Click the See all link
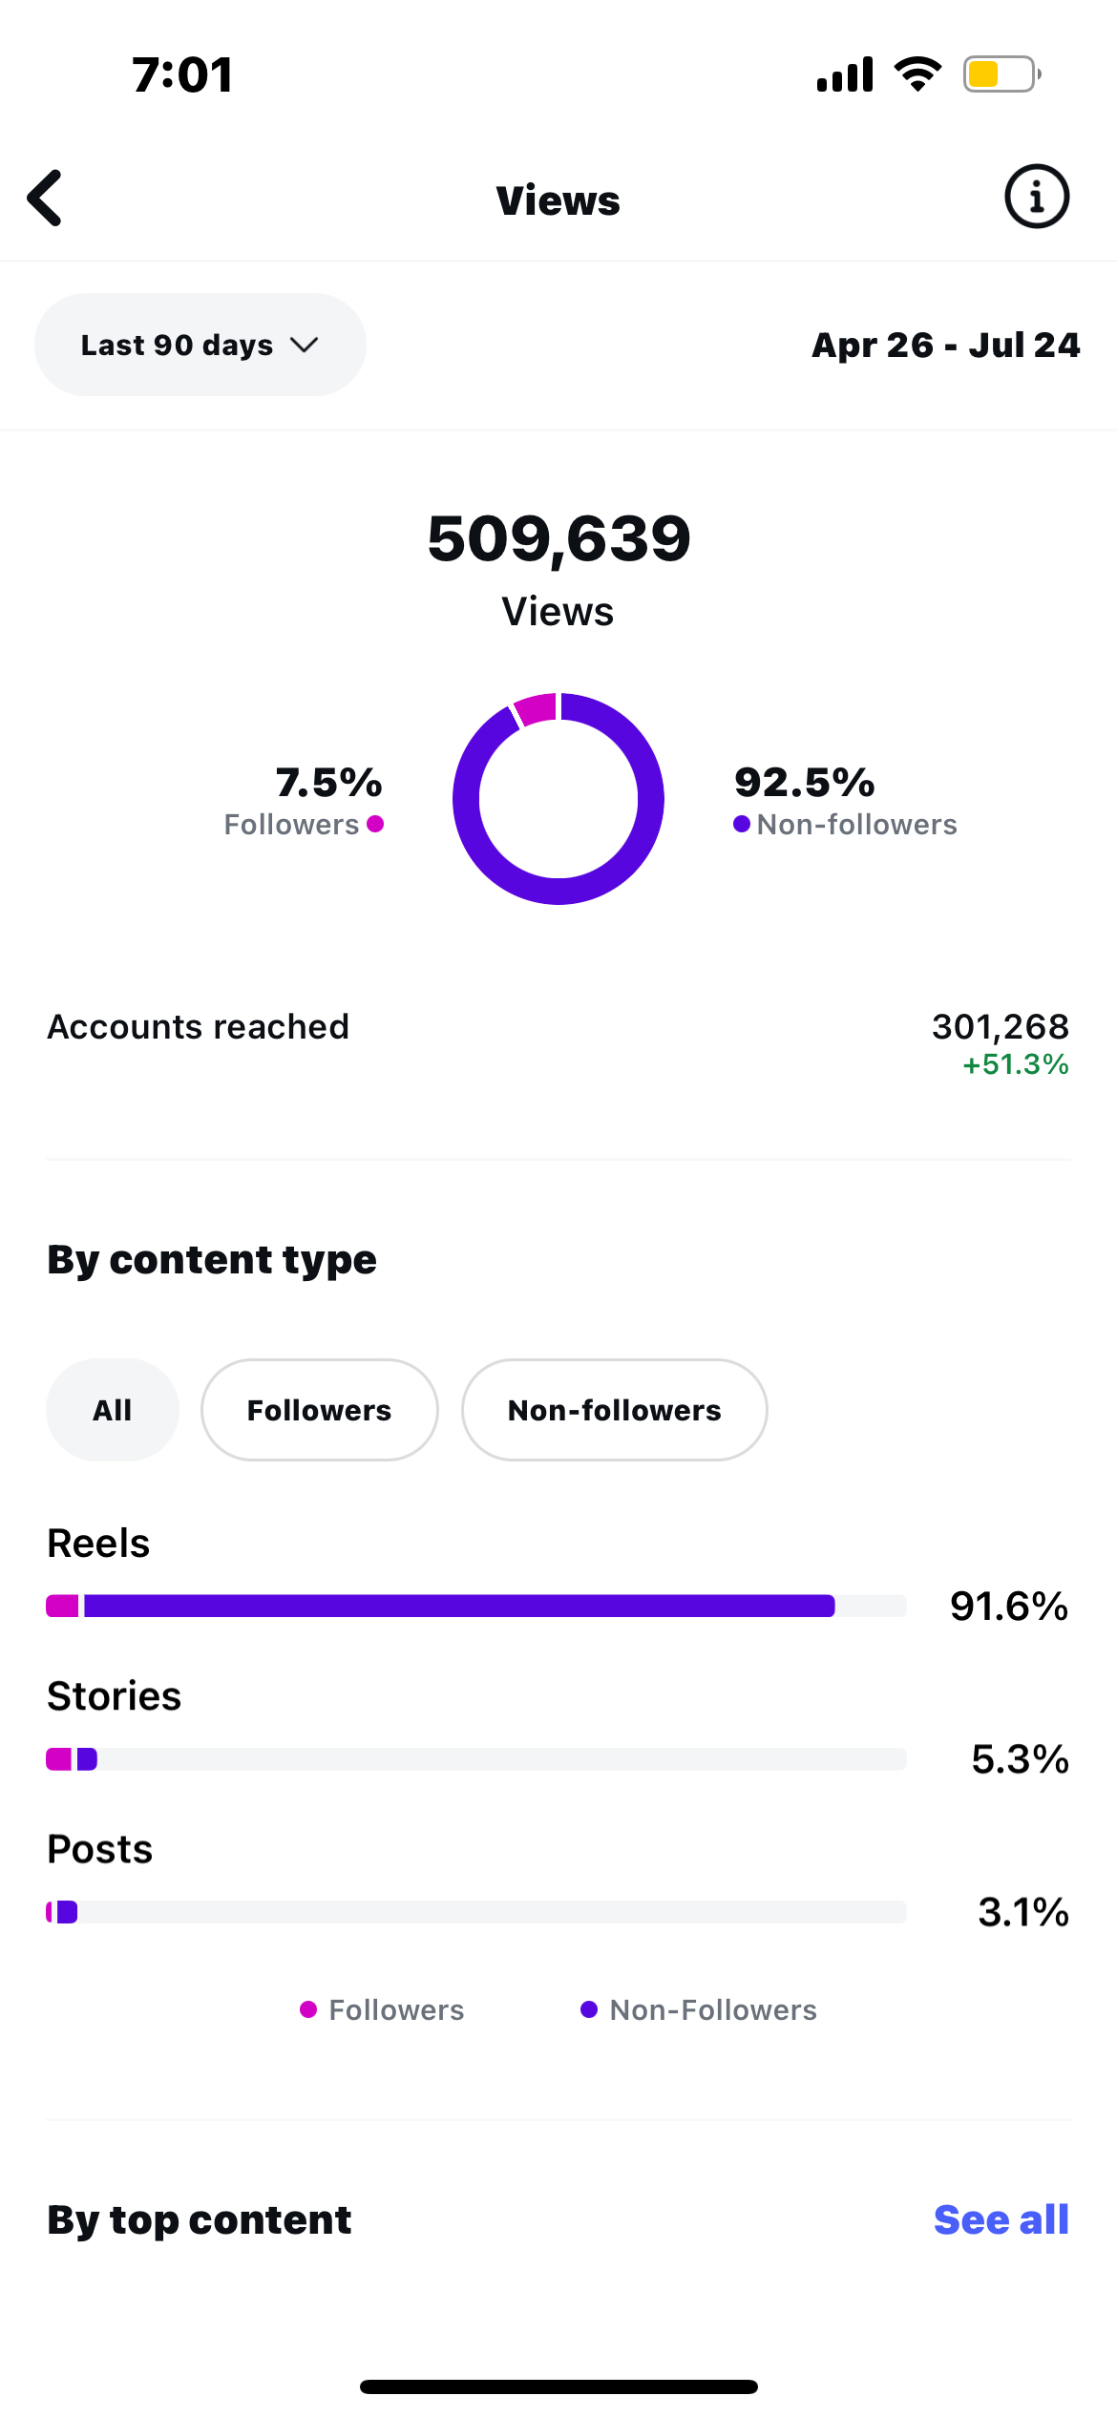Image resolution: width=1117 pixels, height=2417 pixels. pos(1001,2219)
